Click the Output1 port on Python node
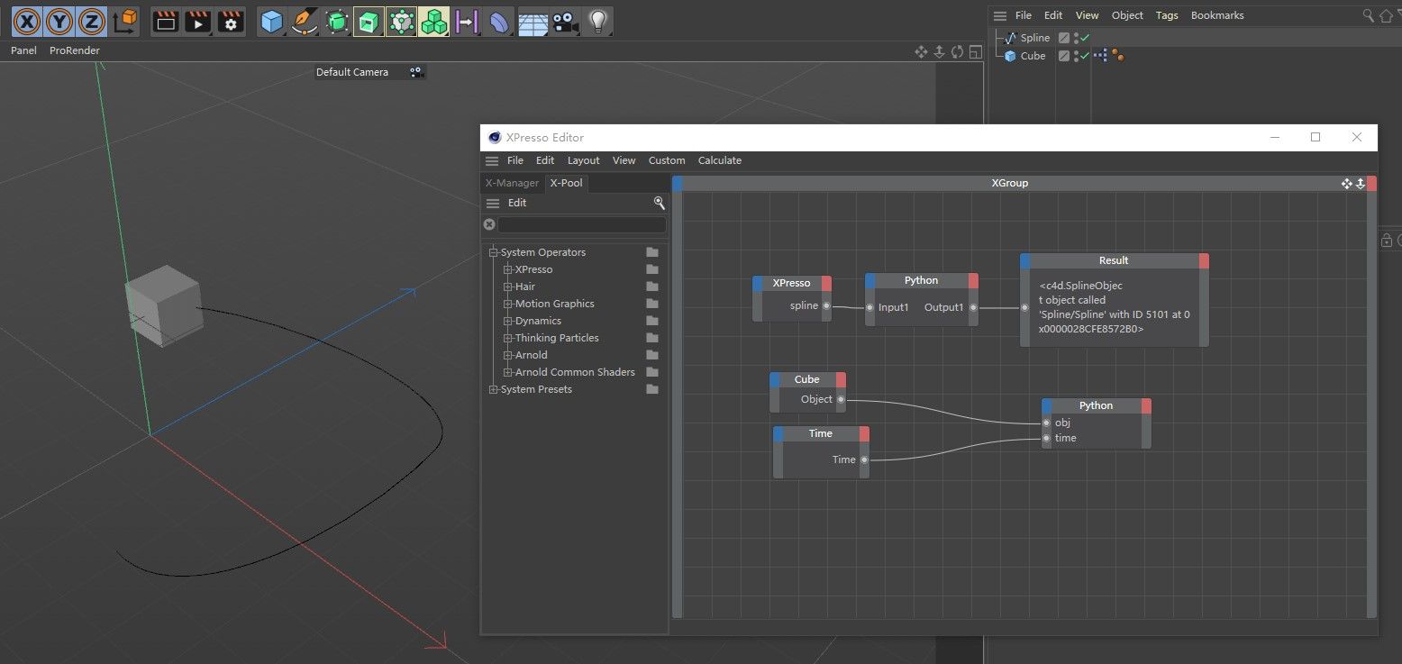This screenshot has width=1402, height=664. [x=972, y=307]
